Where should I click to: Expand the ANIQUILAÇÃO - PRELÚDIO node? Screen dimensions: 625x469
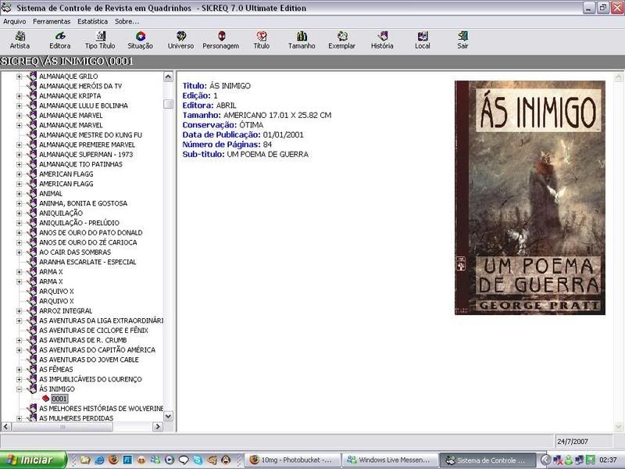pos(19,223)
